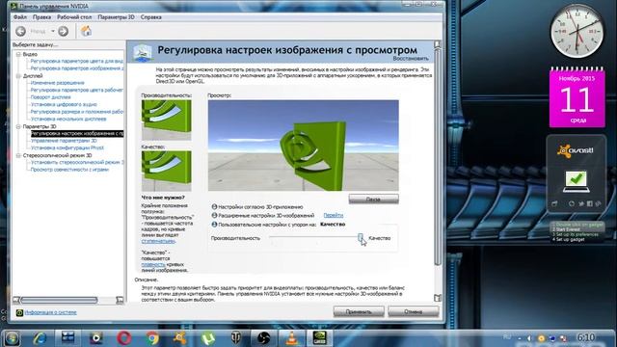Select 'Изменение разрешения' in the tree
The height and width of the screenshot is (347, 617).
pyautogui.click(x=58, y=83)
